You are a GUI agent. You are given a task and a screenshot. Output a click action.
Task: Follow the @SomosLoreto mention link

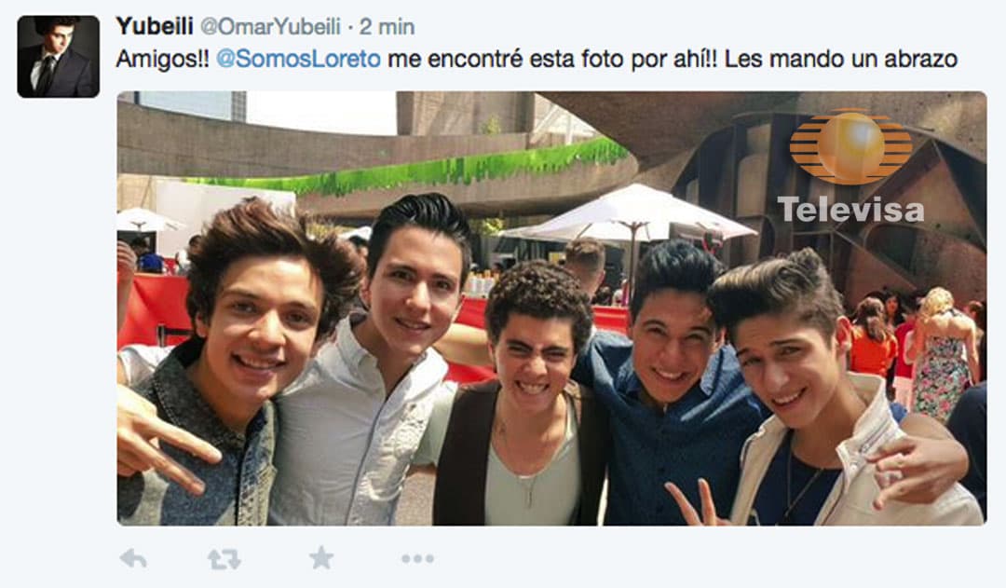point(298,59)
